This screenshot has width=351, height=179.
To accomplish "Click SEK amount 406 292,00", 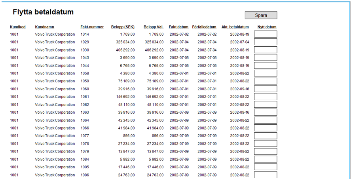I will click(x=125, y=50).
